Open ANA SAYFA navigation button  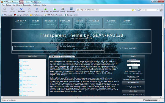(x=21, y=23)
